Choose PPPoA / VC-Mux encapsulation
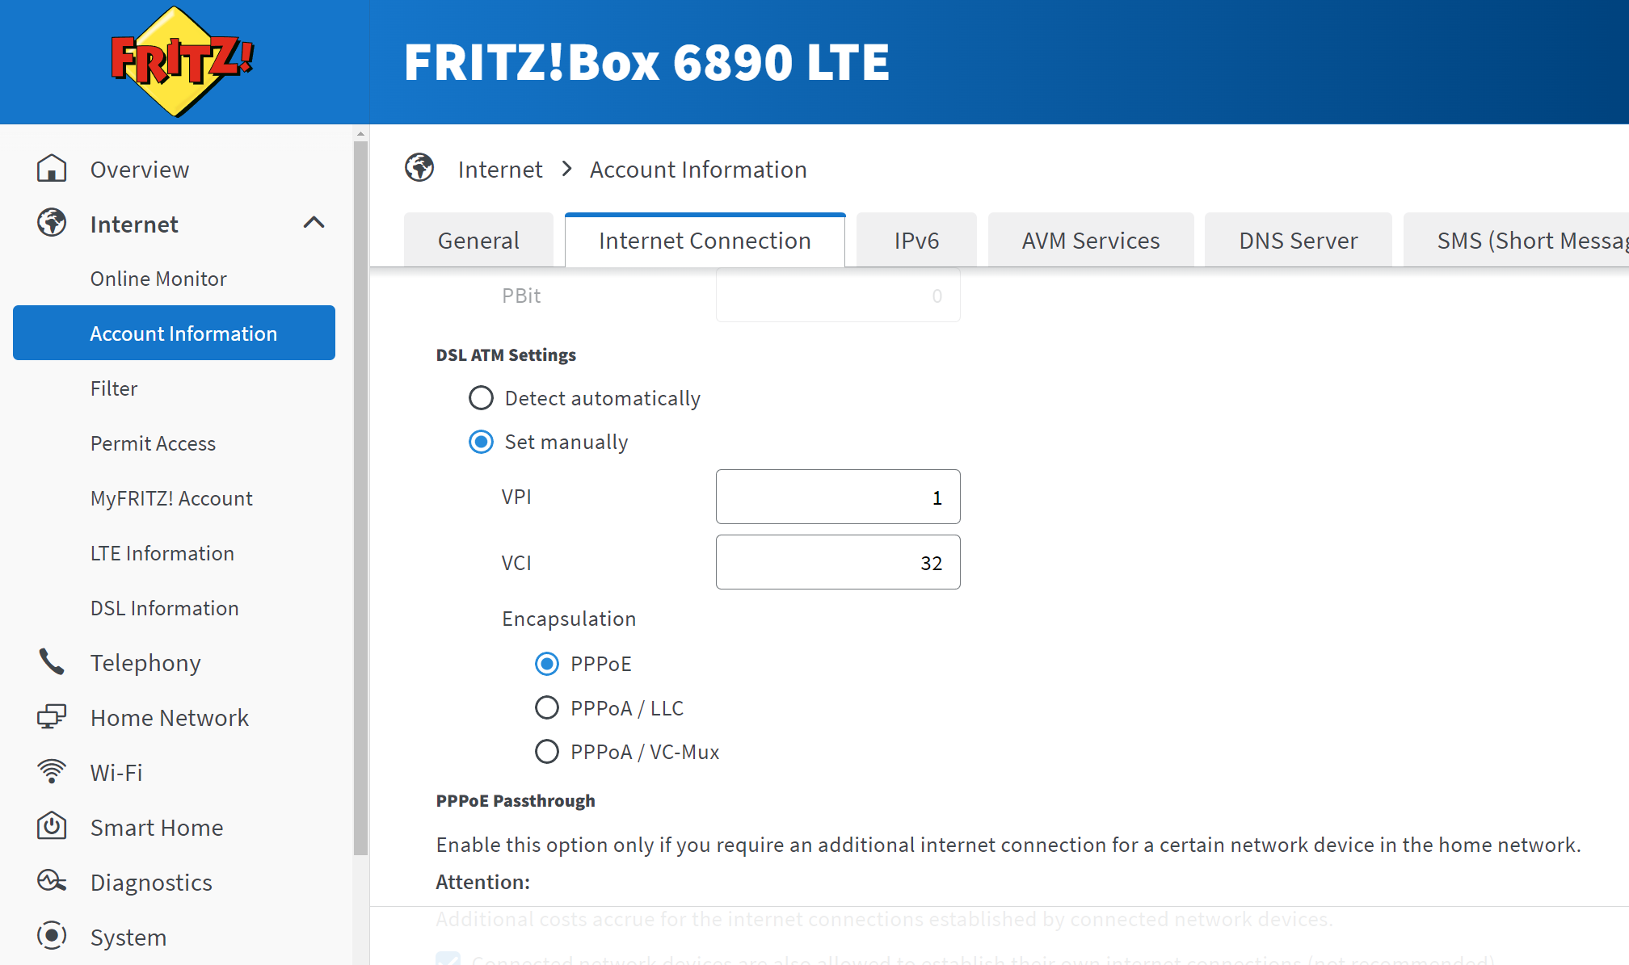The height and width of the screenshot is (965, 1629). click(547, 752)
